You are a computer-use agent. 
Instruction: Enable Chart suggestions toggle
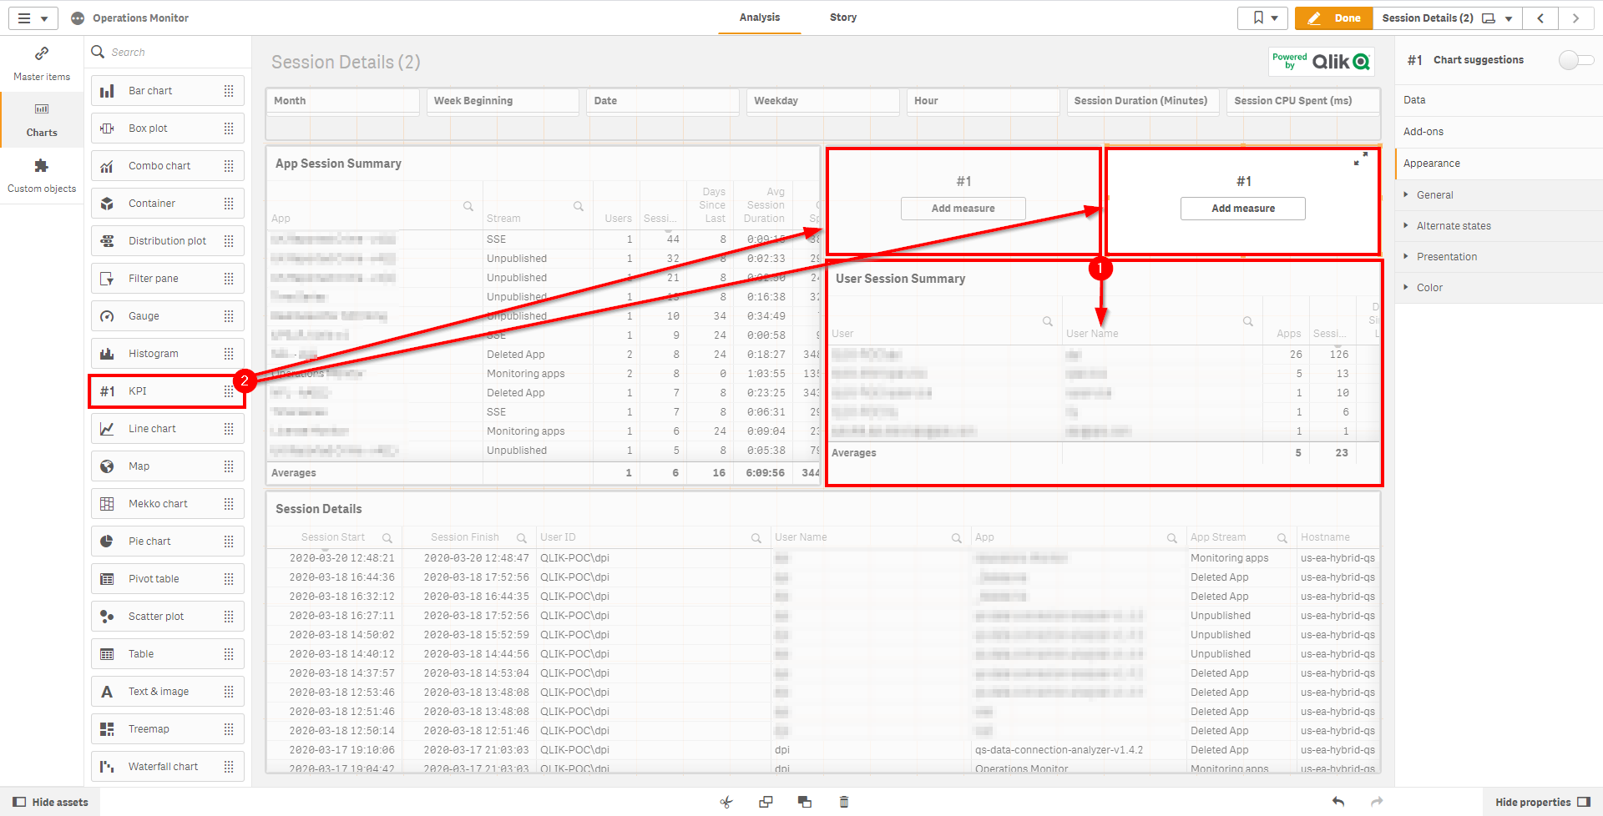pos(1575,59)
